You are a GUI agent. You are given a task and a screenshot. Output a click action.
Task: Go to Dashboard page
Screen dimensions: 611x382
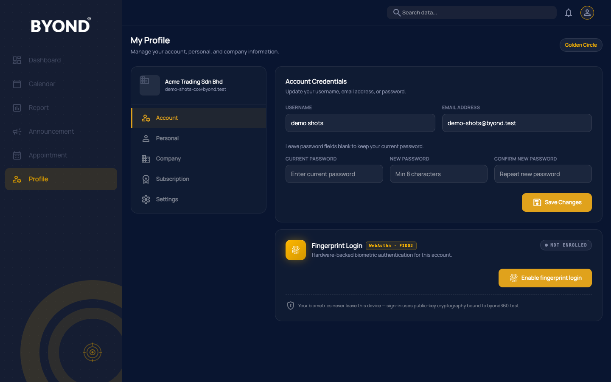61,60
